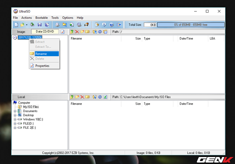Click the red X delete icon in Local toolbar
235x164 pixels.
click(x=82, y=97)
